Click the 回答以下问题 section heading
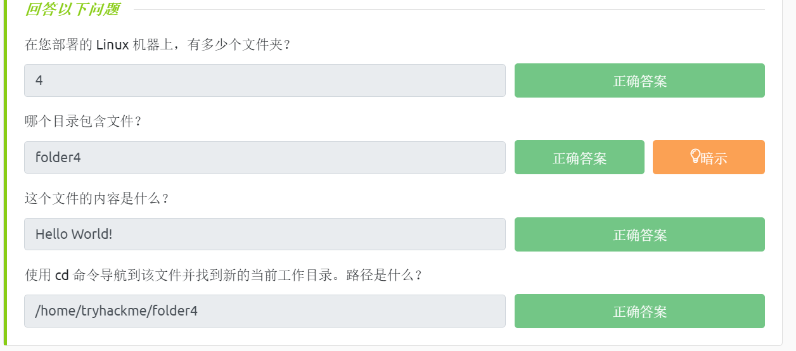 [72, 10]
